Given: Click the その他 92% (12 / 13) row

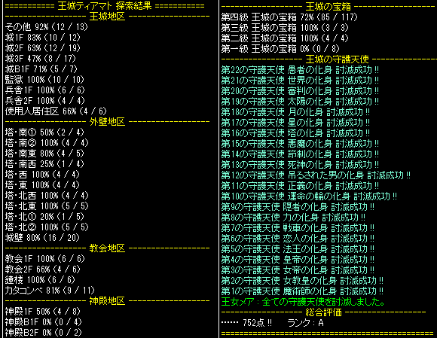Looking at the screenshot, I should coord(47,27).
